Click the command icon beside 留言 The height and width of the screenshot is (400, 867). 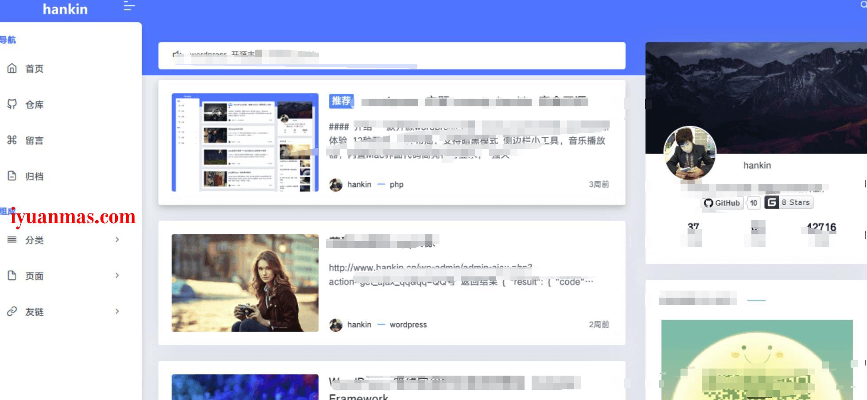point(12,140)
